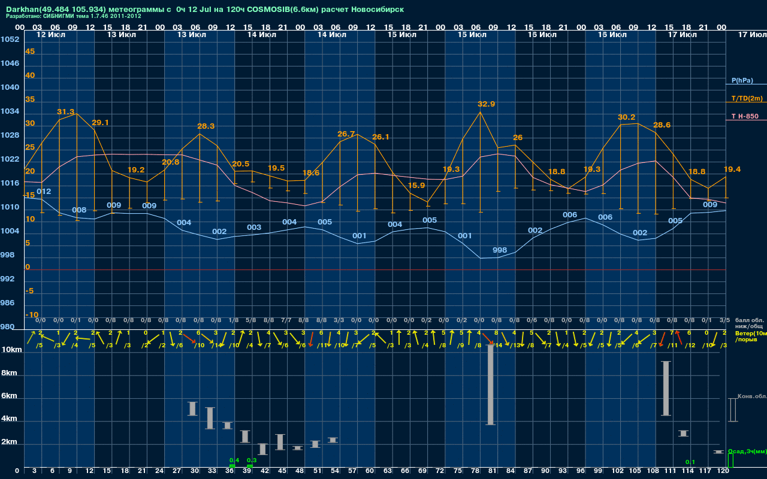Click the 19.5 temperature label
The width and height of the screenshot is (767, 479).
click(x=276, y=168)
